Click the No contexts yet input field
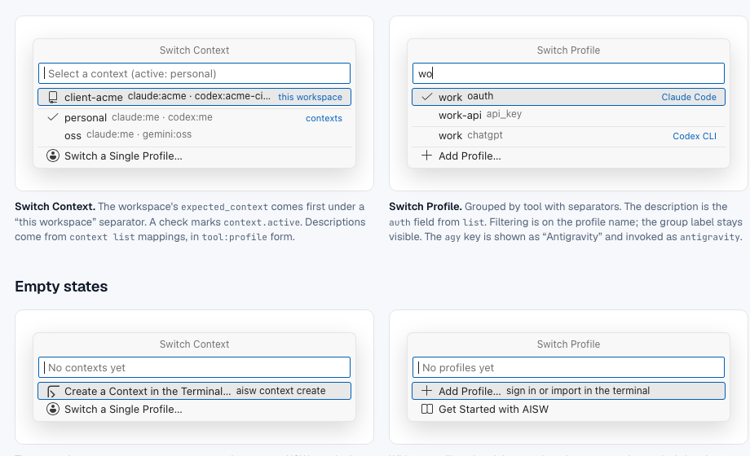This screenshot has width=750, height=456. click(x=194, y=367)
